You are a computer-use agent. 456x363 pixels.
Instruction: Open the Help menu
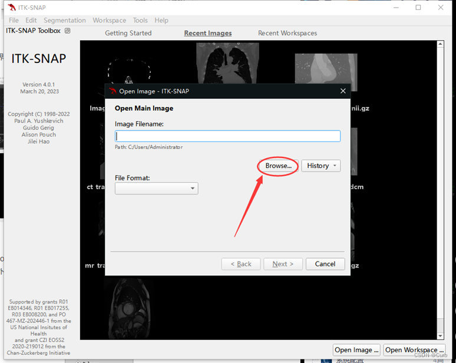click(161, 21)
